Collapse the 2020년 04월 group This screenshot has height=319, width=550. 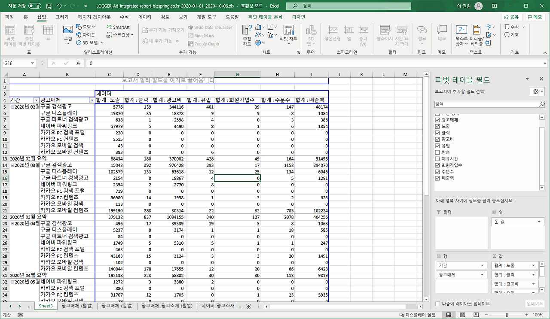tap(12, 224)
